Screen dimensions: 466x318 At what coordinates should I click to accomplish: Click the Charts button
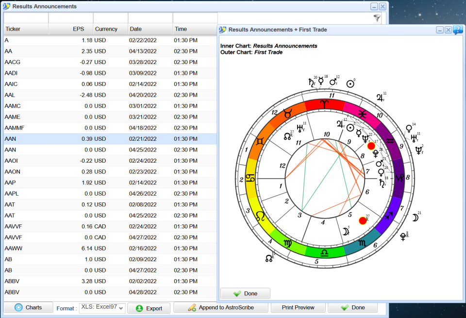[29, 307]
